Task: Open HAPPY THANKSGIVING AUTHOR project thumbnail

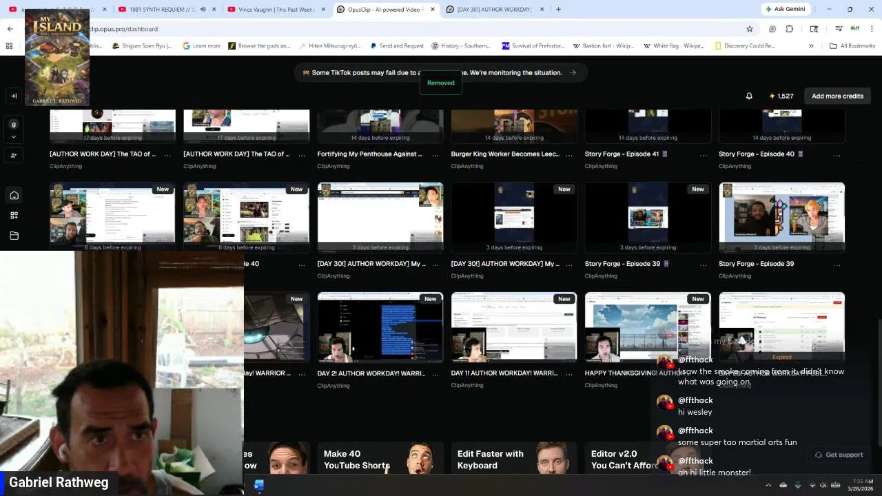Action: pos(648,327)
